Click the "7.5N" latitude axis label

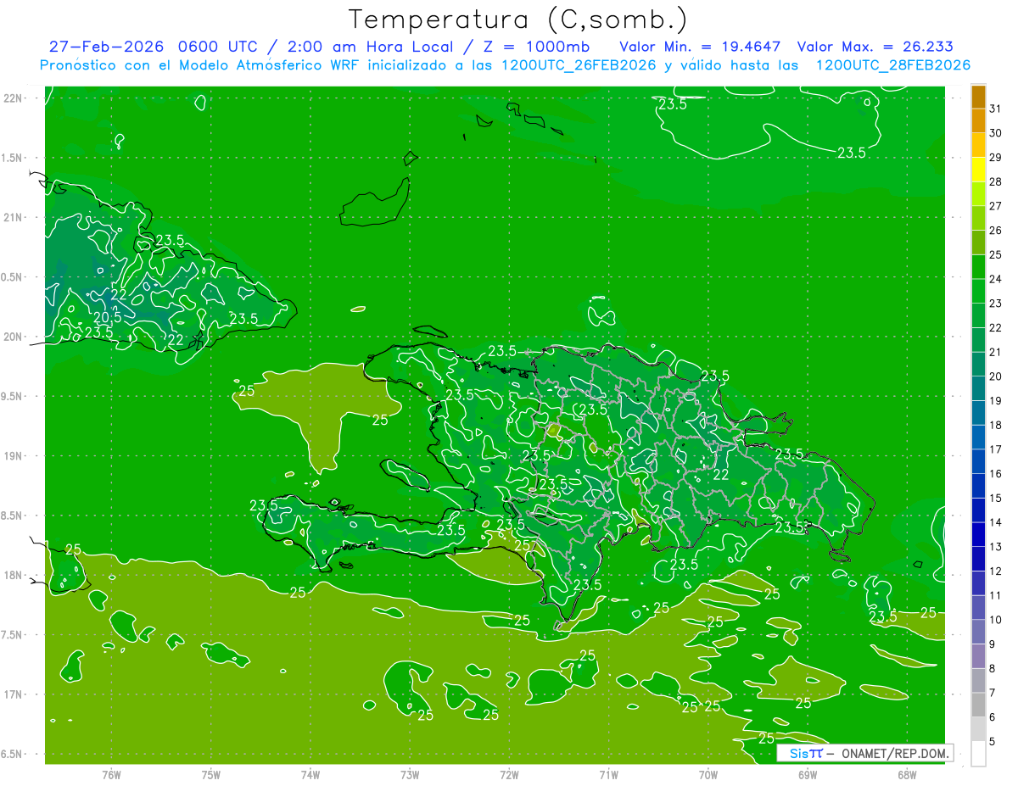(x=14, y=635)
